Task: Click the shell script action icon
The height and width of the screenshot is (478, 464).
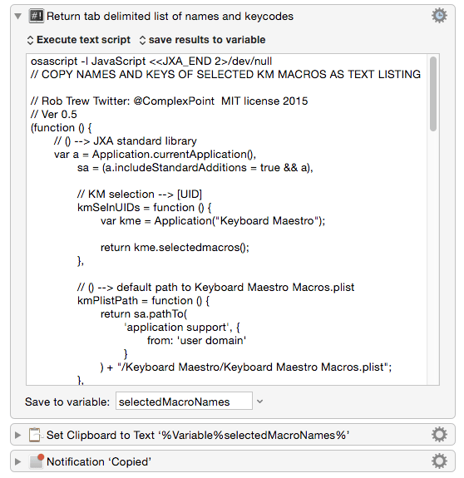Action: tap(37, 16)
